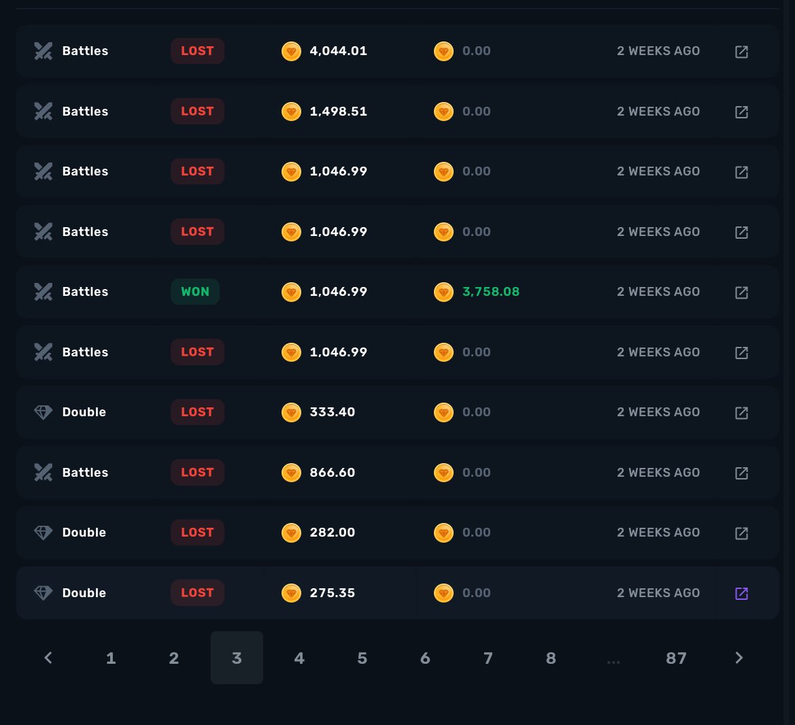Click Battles label in 866.60 row
Screen dimensions: 795x725
pos(85,472)
